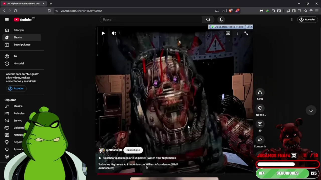Mute the Short's volume
The width and height of the screenshot is (321, 180).
tap(114, 33)
